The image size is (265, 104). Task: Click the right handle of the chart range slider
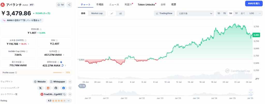tap(252, 93)
